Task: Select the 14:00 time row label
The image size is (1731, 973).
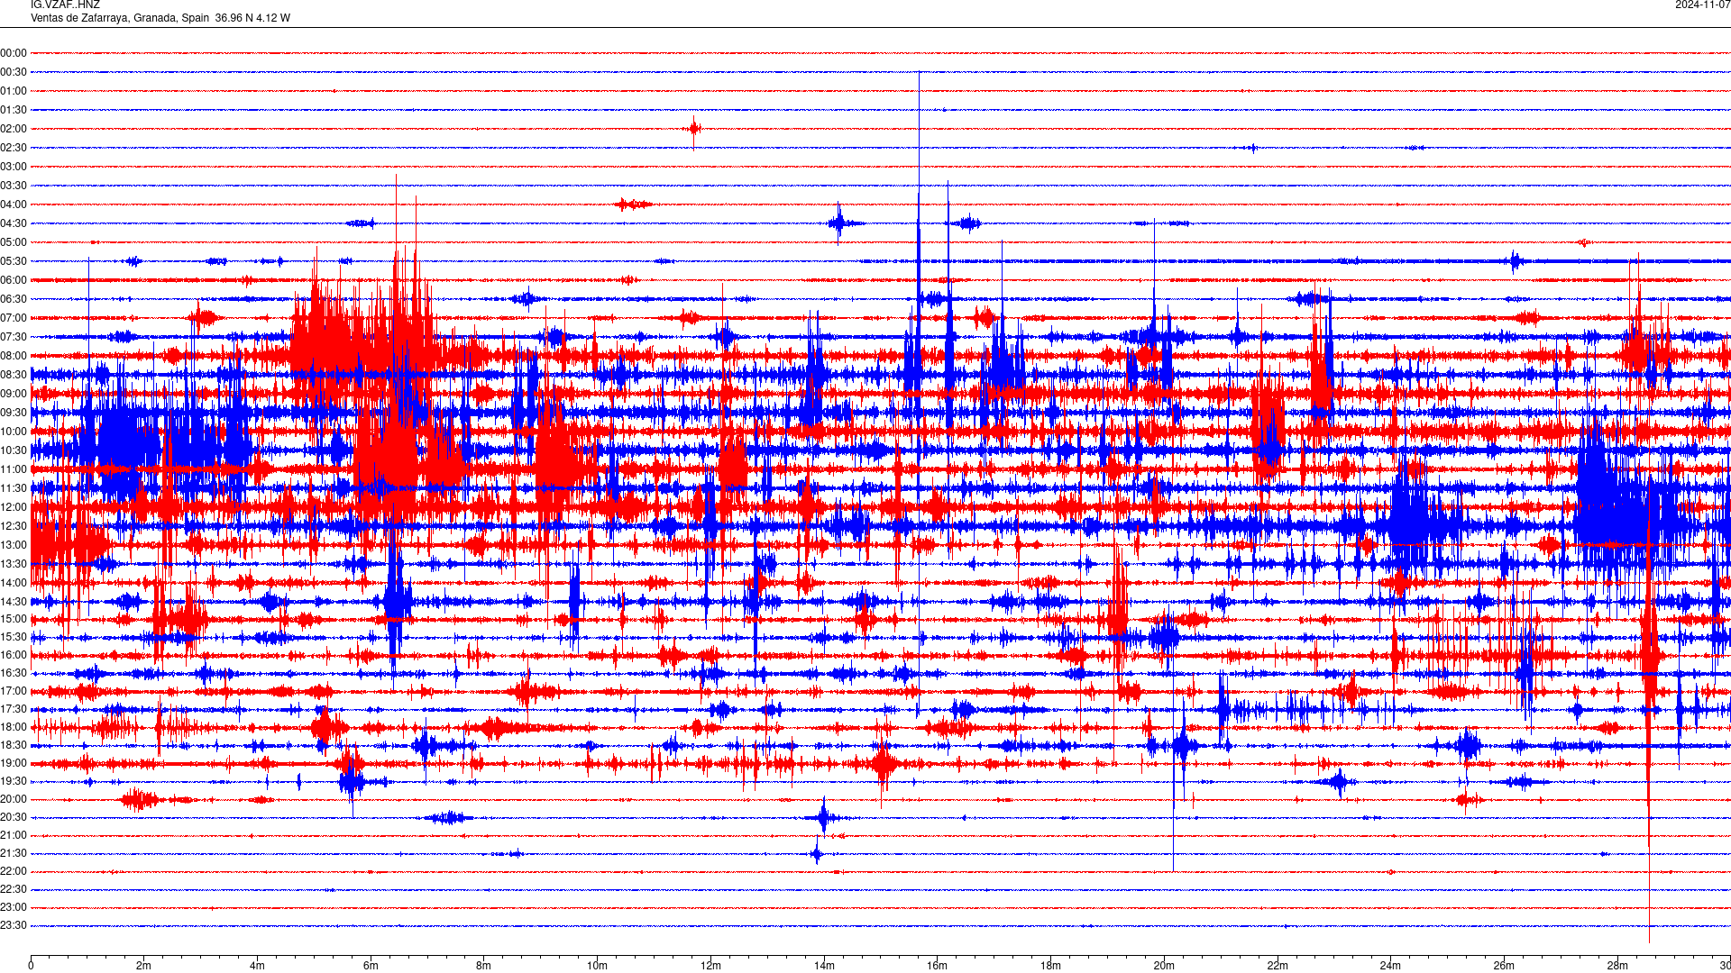Action: 14,583
